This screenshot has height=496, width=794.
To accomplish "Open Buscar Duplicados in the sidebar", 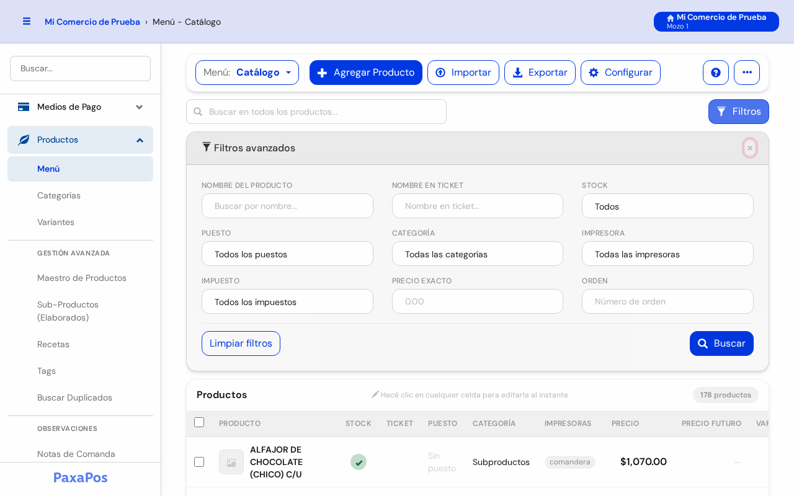I will pos(80,397).
